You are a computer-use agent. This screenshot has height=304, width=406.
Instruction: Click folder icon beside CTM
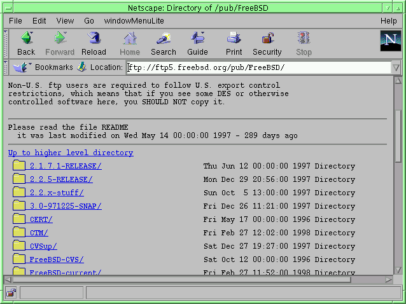point(19,232)
